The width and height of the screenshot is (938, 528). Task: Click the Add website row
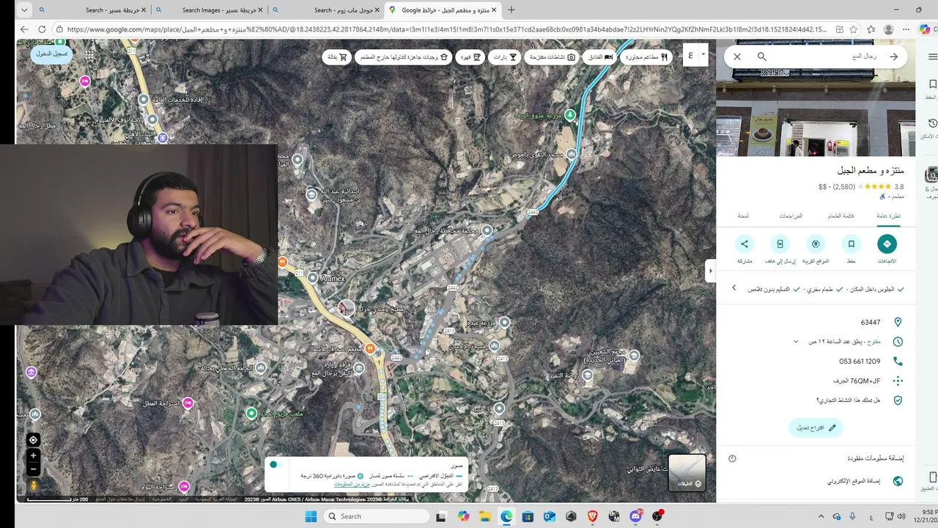pos(816,481)
